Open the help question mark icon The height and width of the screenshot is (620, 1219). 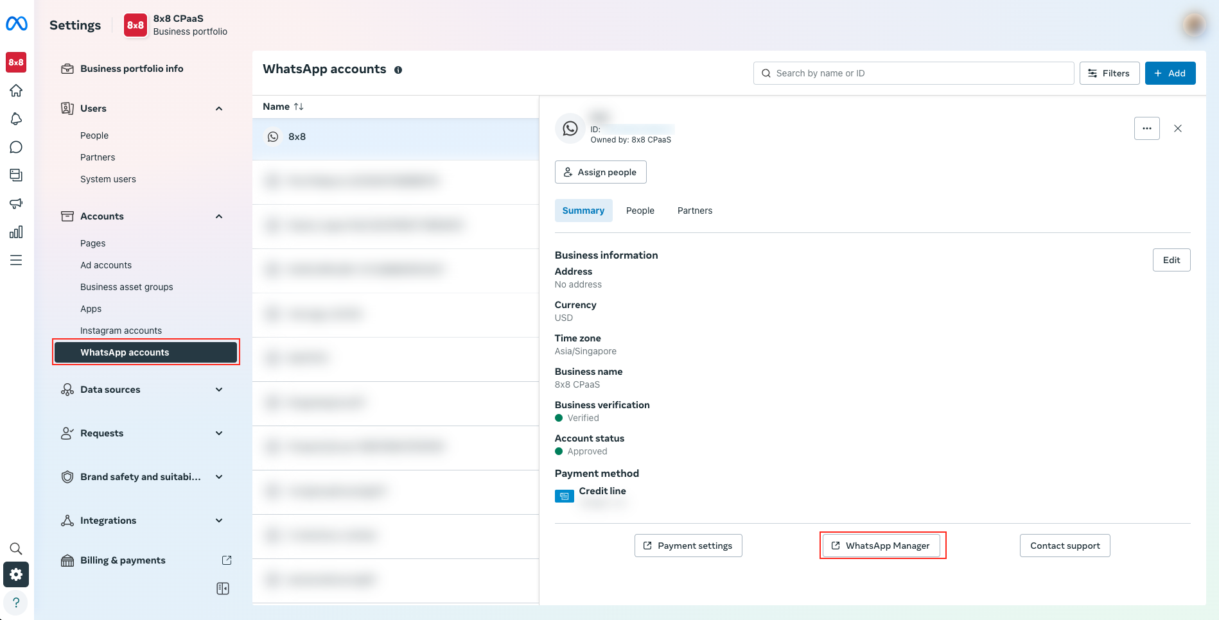16,603
